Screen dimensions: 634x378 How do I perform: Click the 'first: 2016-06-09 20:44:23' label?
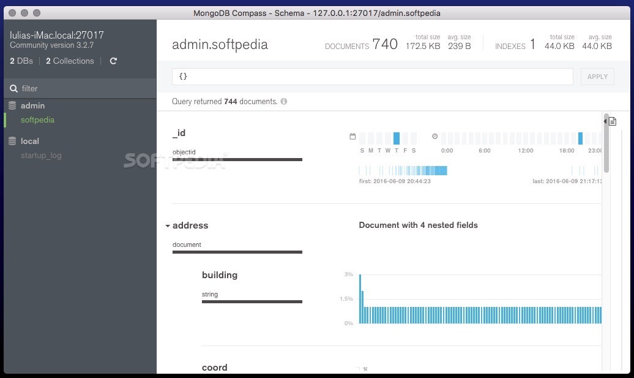click(x=395, y=181)
